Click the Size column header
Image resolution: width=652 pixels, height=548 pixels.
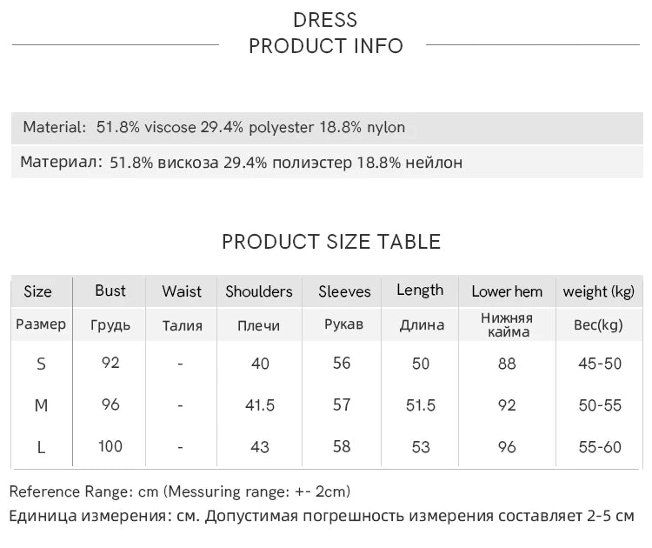click(37, 291)
